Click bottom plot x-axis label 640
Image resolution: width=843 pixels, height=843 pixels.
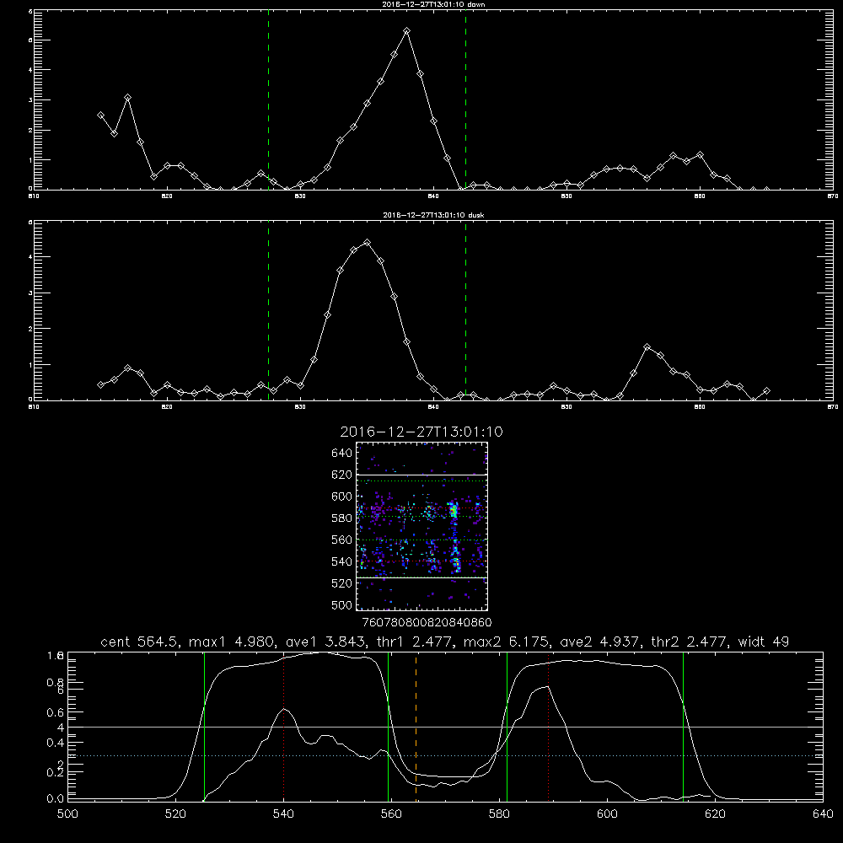[x=823, y=814]
